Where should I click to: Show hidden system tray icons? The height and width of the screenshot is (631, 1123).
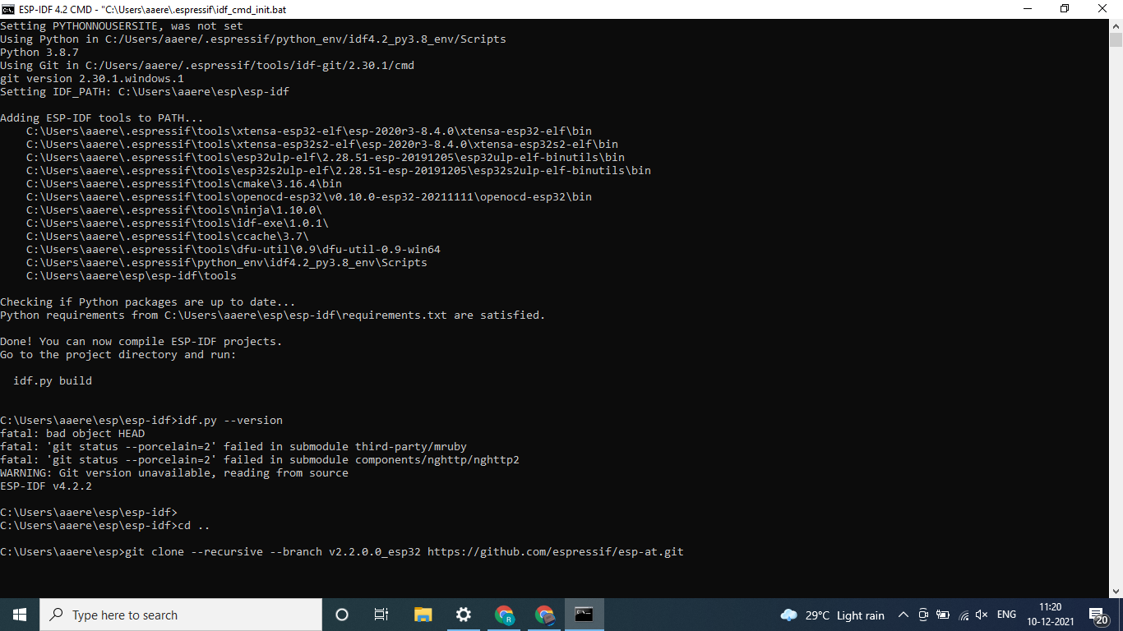coord(903,615)
